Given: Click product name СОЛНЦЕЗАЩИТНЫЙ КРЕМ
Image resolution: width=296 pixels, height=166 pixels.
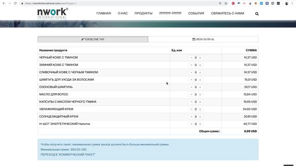Looking at the screenshot, I should [x=59, y=116].
